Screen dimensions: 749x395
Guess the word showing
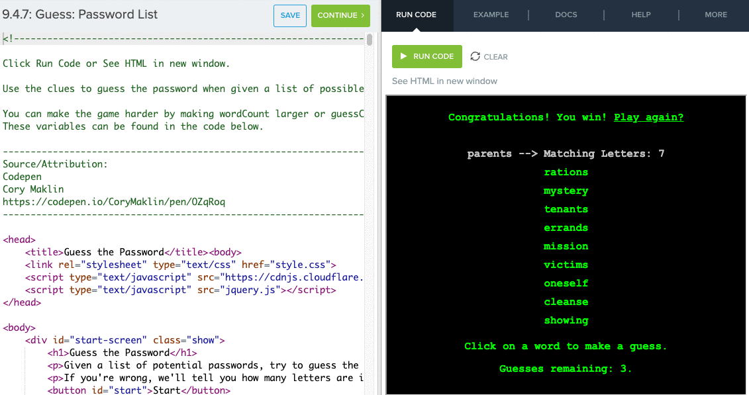[x=566, y=321]
